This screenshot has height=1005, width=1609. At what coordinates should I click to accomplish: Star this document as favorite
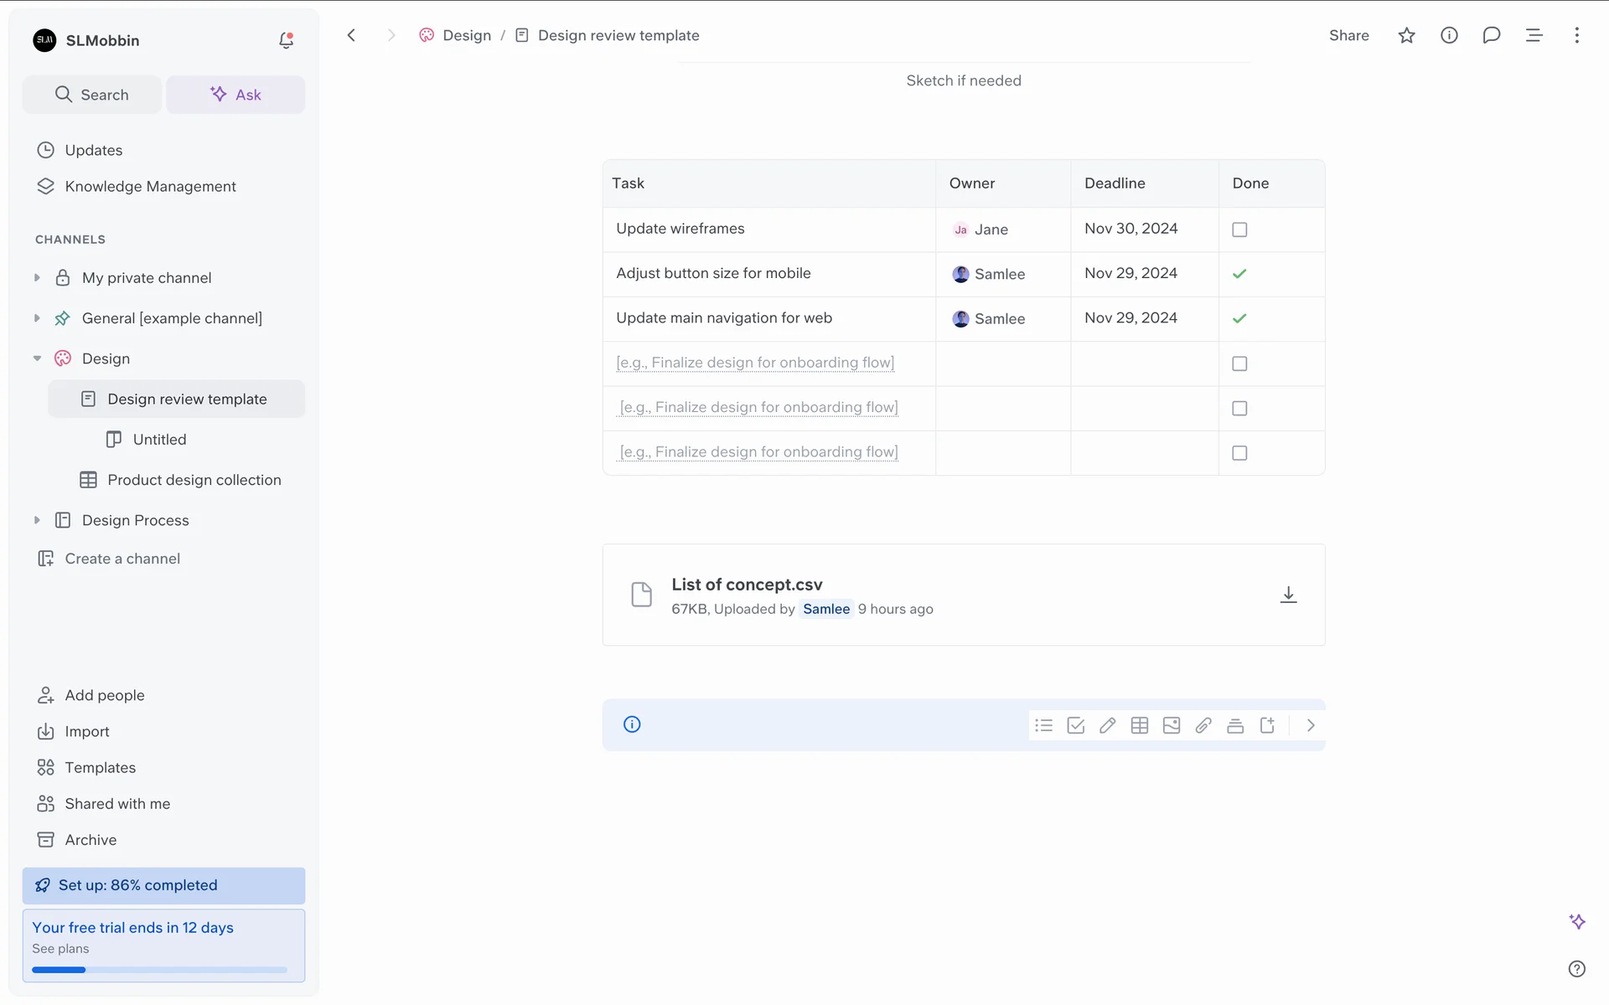tap(1406, 35)
